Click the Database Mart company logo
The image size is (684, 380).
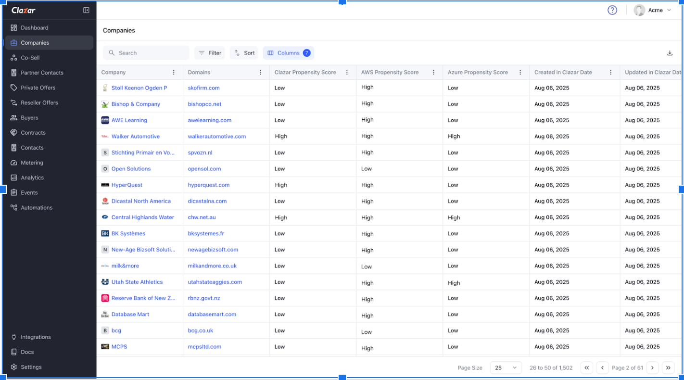105,314
